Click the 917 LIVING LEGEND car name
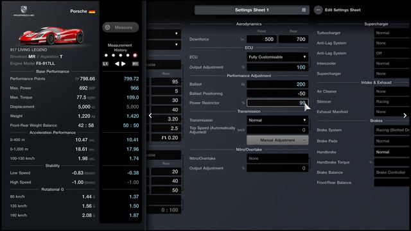This screenshot has height=231, width=411. click(x=28, y=50)
